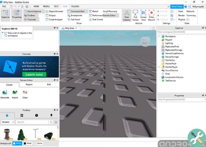Open Toolbox search filter options

pyautogui.click(x=56, y=122)
